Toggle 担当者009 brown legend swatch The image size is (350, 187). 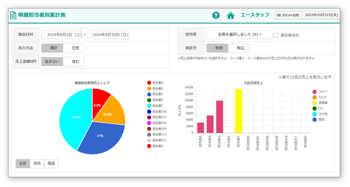(149, 129)
